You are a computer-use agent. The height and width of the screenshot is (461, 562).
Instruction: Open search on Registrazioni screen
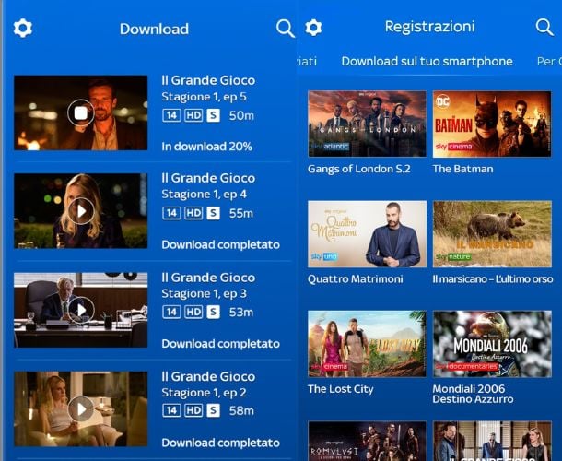(x=544, y=28)
